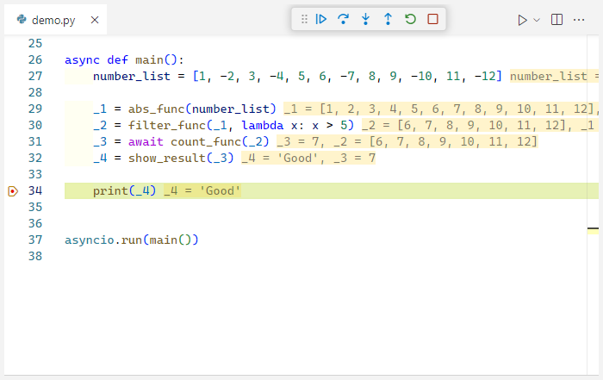The image size is (603, 380).
Task: Click inline value _1 = [1, 2, 3... on line 29
Action: [439, 109]
